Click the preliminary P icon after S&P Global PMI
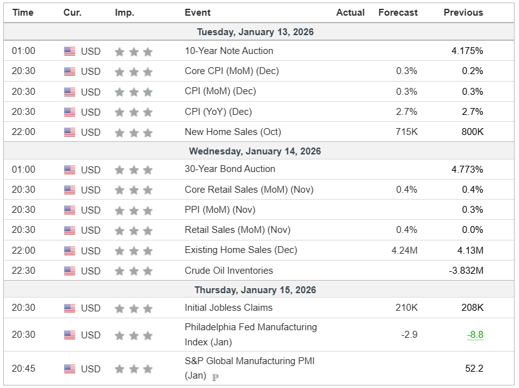 point(215,377)
